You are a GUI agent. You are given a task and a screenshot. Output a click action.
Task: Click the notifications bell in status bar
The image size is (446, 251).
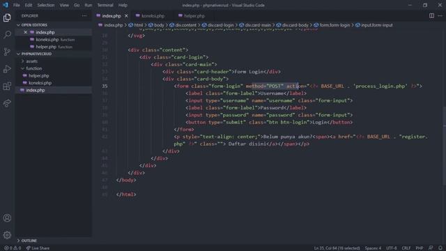coord(440,248)
